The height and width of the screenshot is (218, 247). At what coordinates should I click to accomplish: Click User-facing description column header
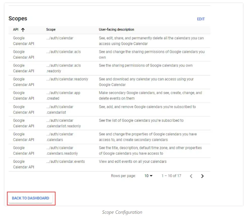tap(116, 29)
